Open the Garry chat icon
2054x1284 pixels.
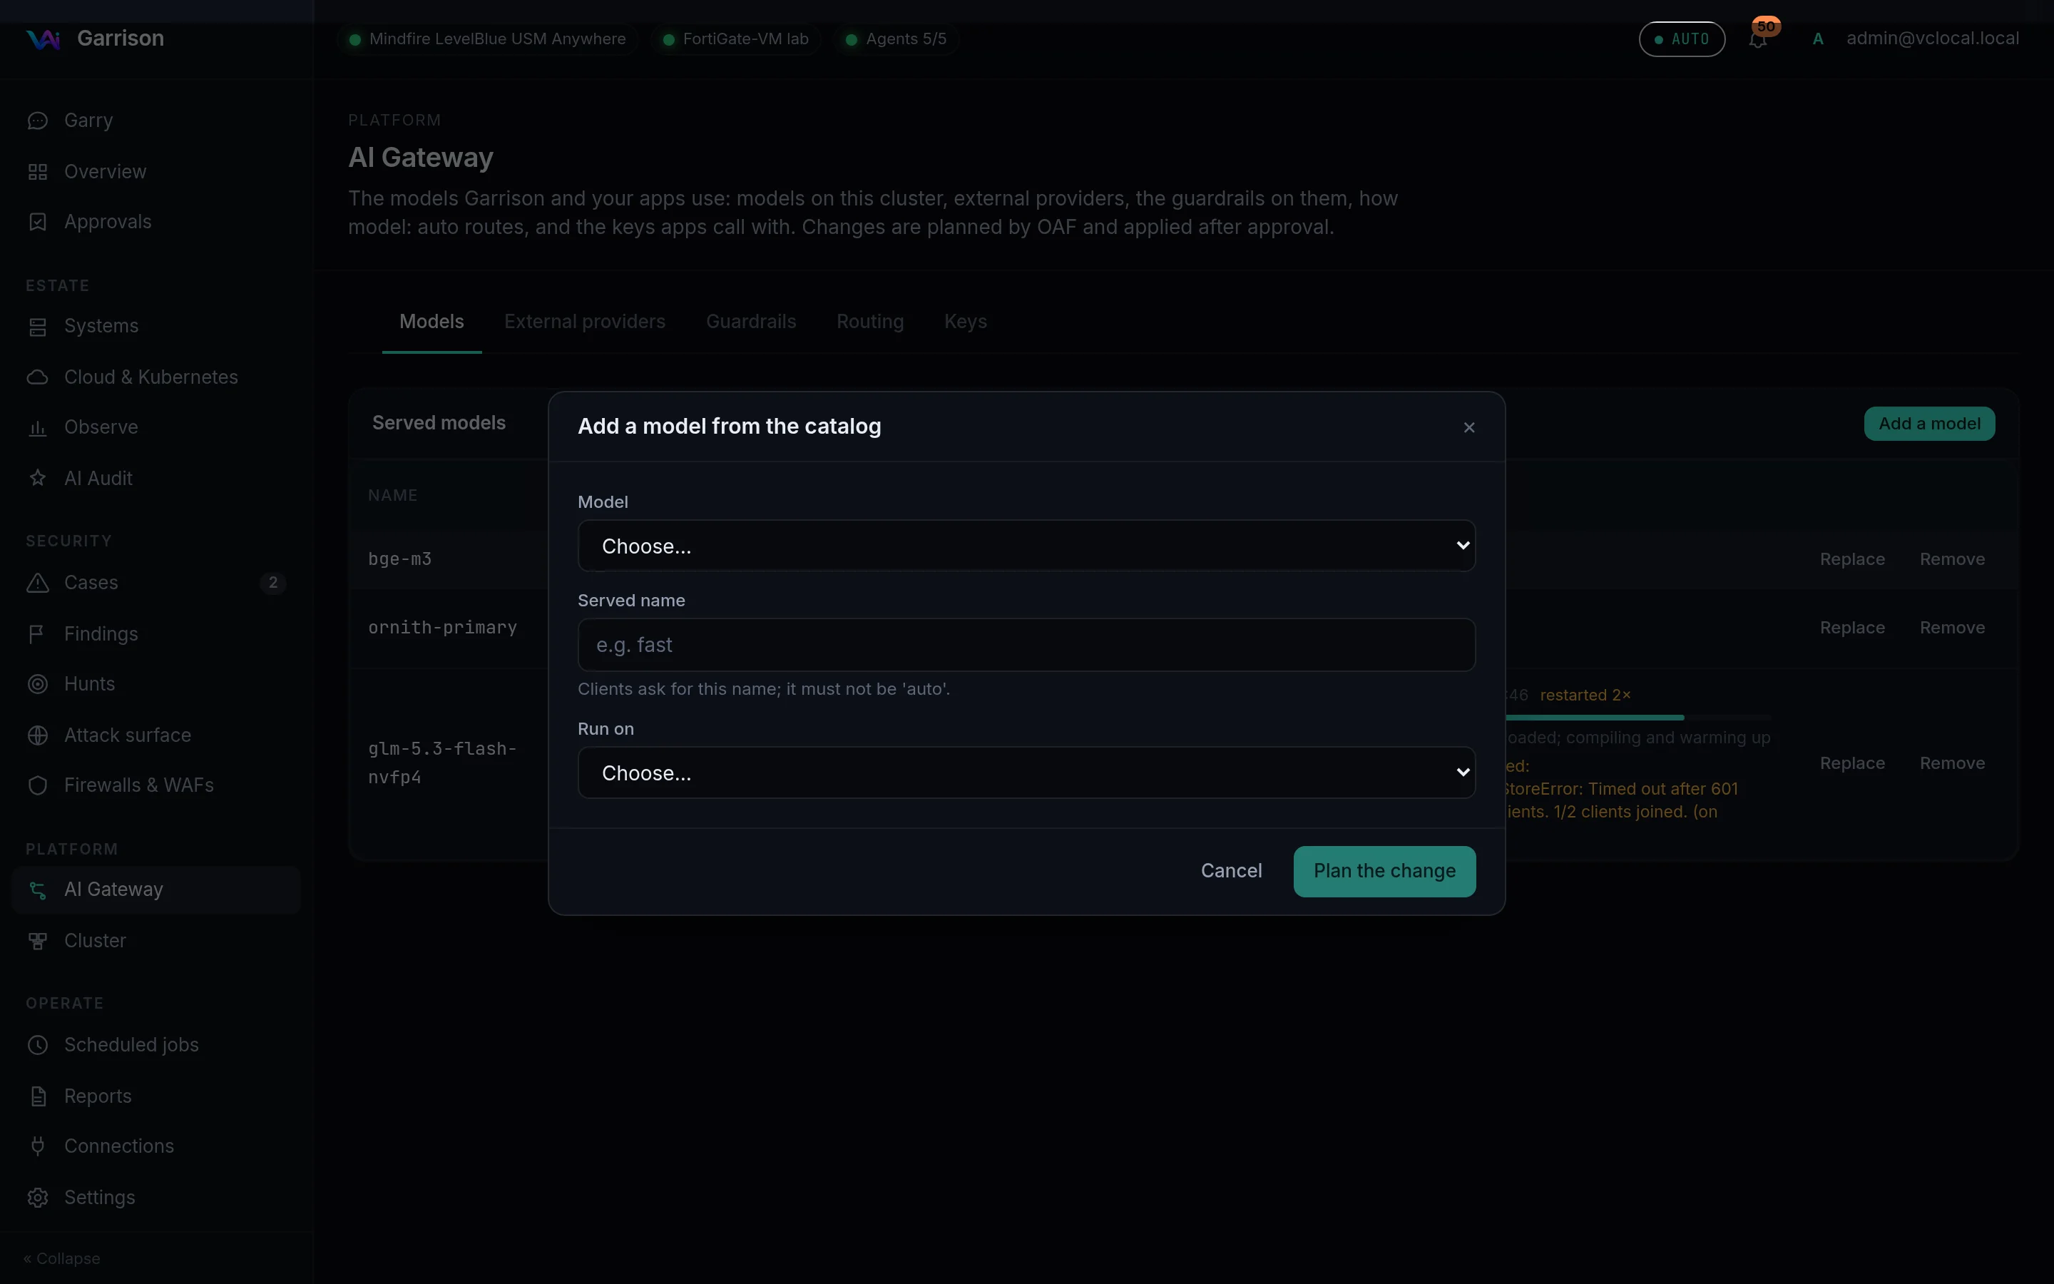(37, 121)
